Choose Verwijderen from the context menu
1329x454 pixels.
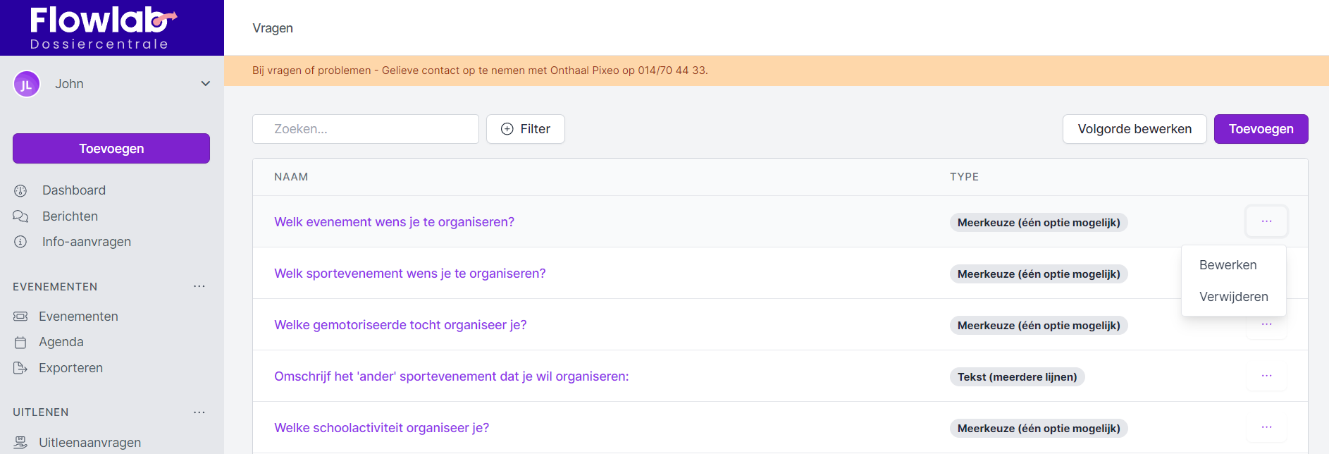click(x=1233, y=297)
